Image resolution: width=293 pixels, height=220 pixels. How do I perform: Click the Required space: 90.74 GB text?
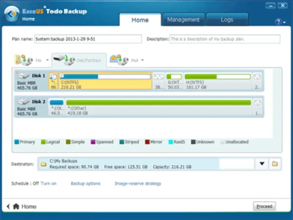(74, 167)
